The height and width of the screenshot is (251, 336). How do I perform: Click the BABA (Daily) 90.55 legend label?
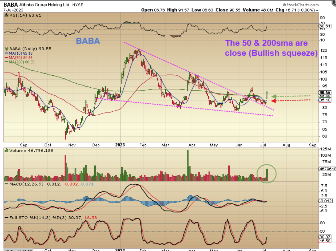30,49
